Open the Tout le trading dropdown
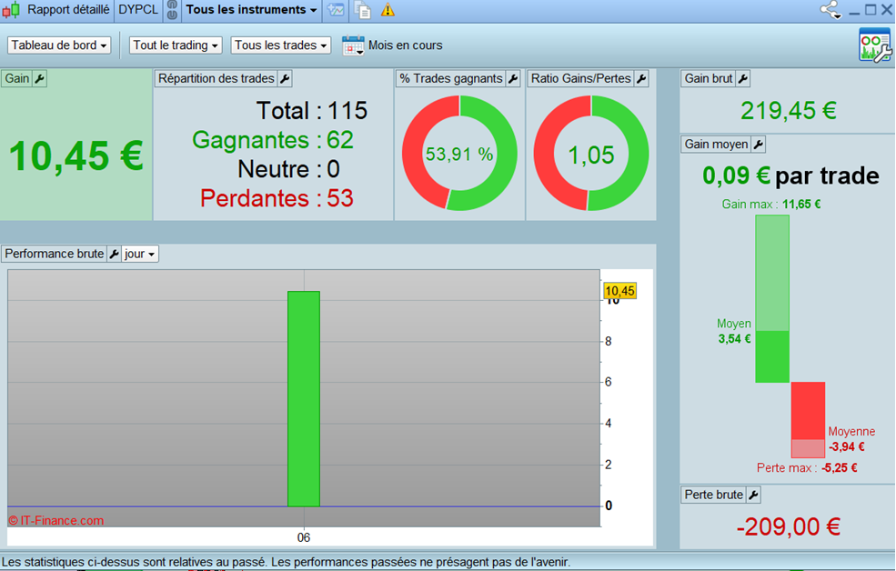The width and height of the screenshot is (896, 571). point(176,45)
